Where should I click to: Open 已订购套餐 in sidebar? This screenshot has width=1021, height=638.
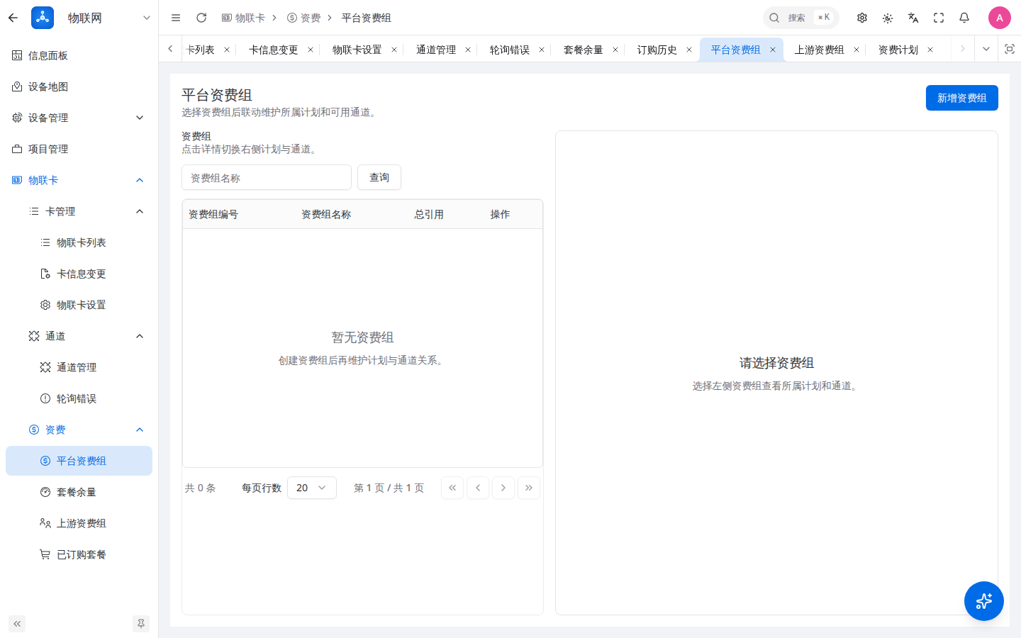tap(79, 554)
